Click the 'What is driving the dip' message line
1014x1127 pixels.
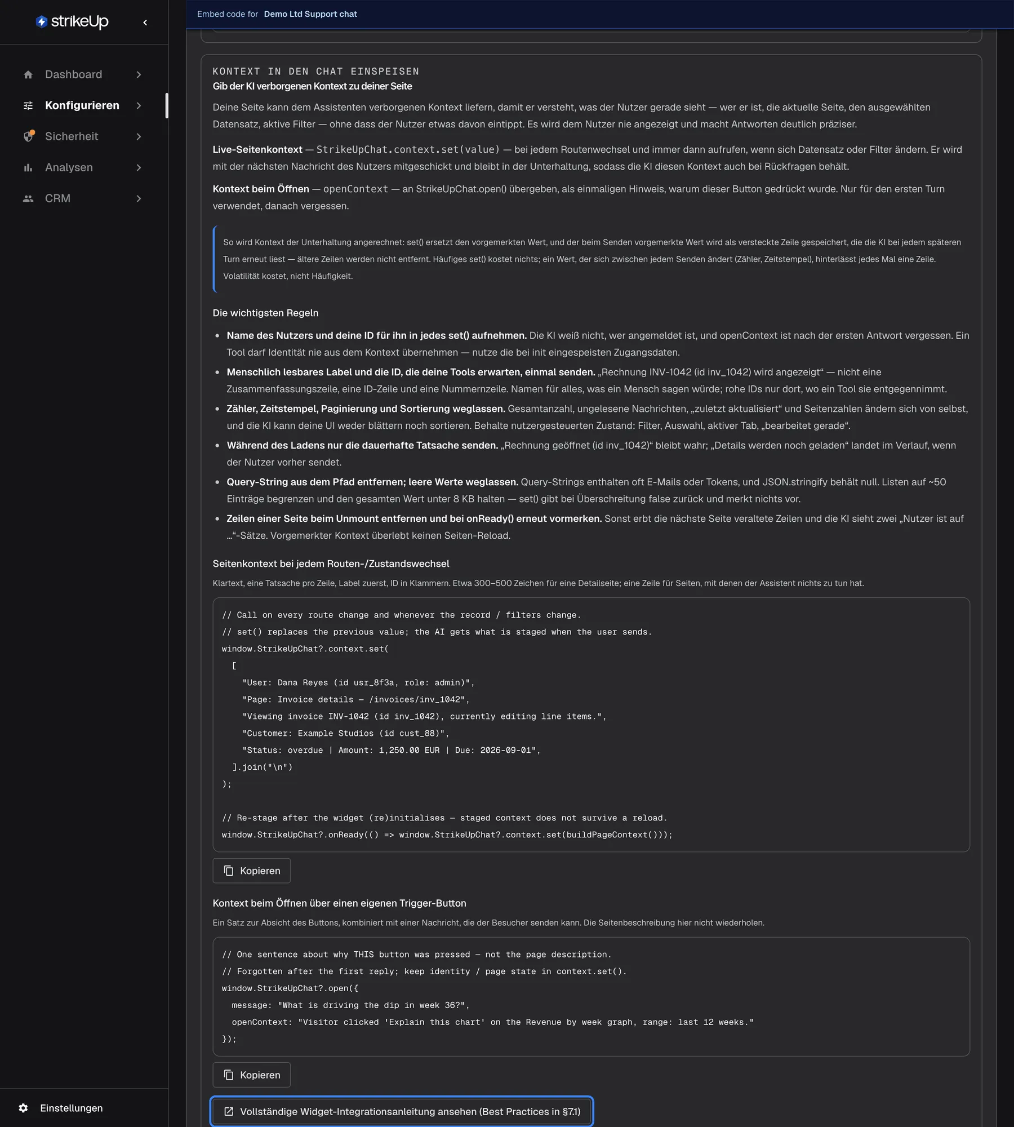click(x=350, y=1005)
